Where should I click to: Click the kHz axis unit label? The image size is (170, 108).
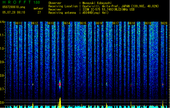[2, 22]
